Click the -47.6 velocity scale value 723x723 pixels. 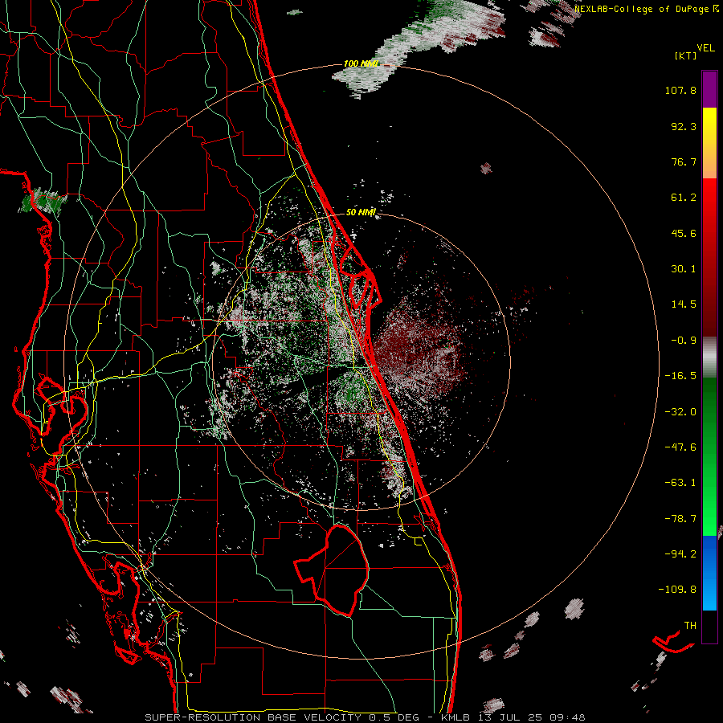tap(680, 447)
